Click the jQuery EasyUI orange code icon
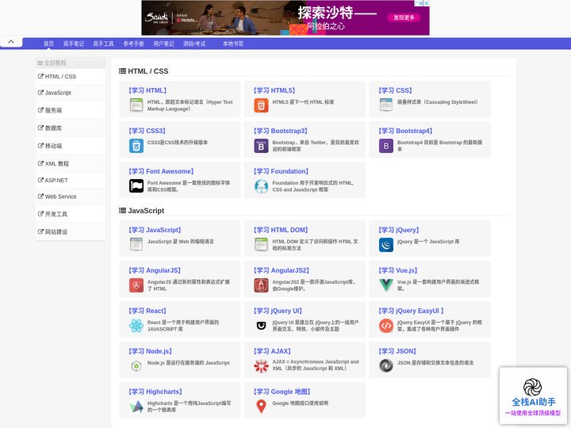571x428 pixels. 386,326
